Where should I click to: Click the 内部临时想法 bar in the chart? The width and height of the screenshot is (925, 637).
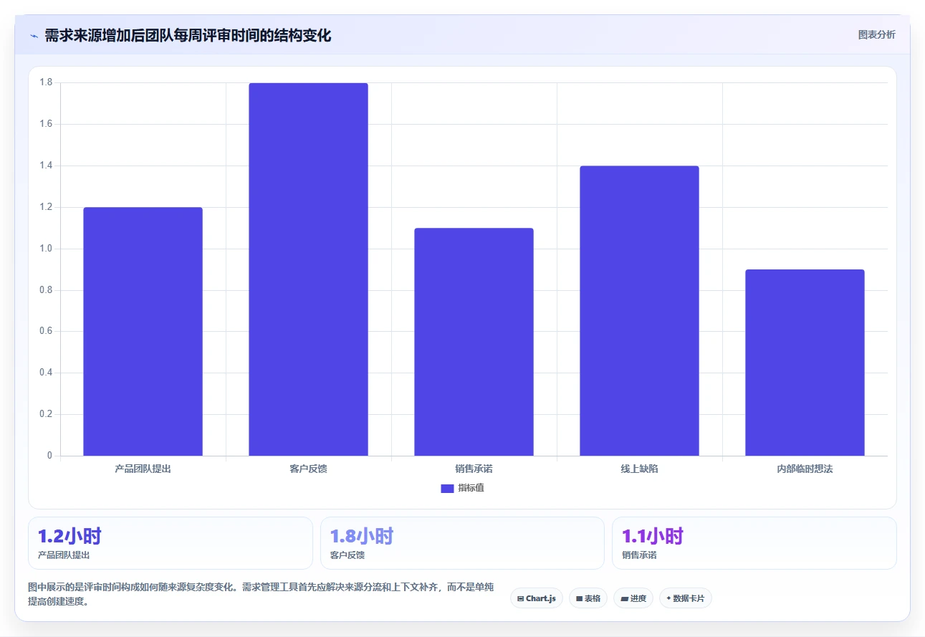(805, 363)
